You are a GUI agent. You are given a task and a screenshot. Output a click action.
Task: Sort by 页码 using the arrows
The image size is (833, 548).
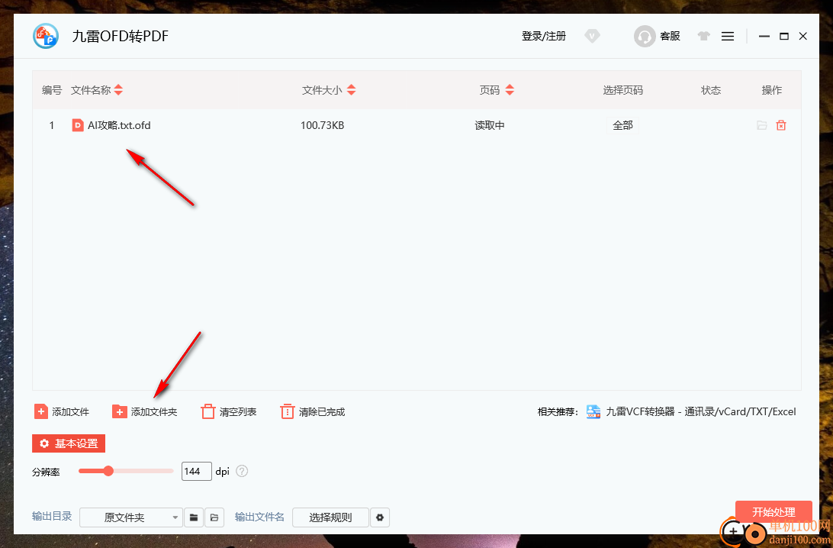point(510,90)
